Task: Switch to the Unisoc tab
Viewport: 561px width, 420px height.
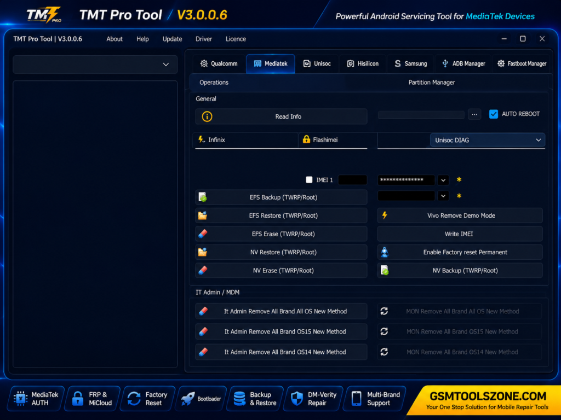Action: coord(317,63)
